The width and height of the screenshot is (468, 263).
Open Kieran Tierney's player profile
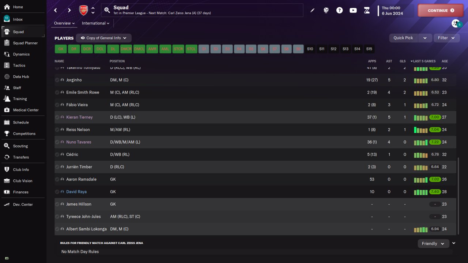click(79, 117)
